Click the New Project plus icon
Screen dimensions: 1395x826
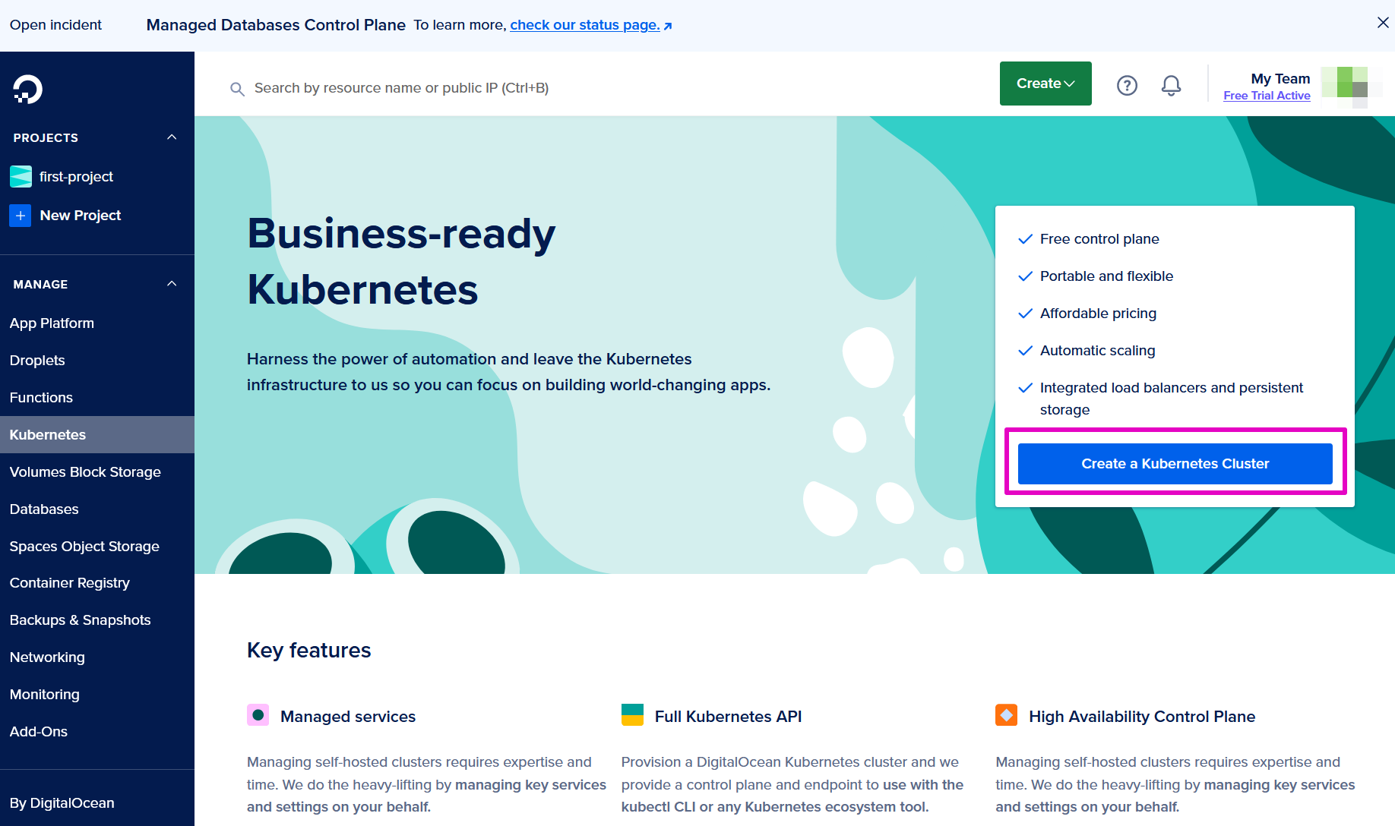[x=21, y=216]
